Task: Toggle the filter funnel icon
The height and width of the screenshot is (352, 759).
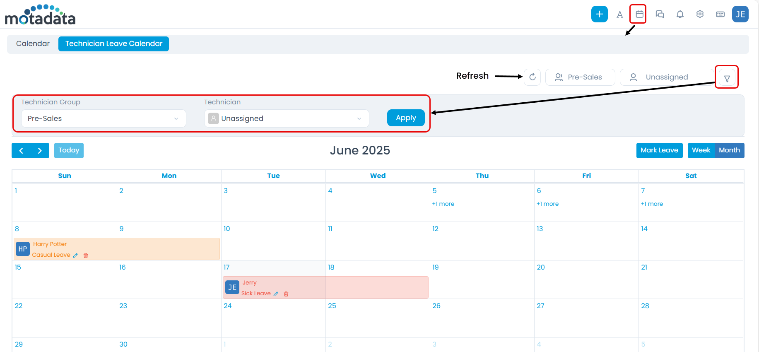Action: tap(727, 78)
